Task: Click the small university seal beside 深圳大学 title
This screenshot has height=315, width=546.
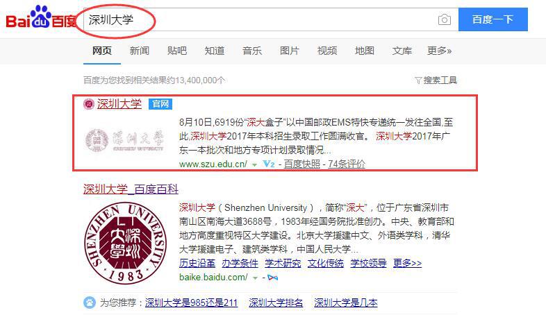Action: click(88, 104)
